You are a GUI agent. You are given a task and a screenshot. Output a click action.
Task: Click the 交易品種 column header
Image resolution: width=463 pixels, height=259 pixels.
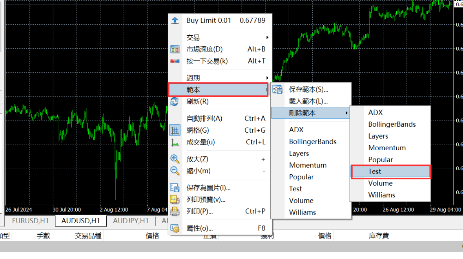88,236
